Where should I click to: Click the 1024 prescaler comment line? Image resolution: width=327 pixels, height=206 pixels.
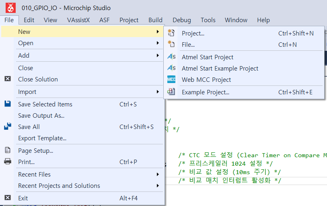coord(226,163)
